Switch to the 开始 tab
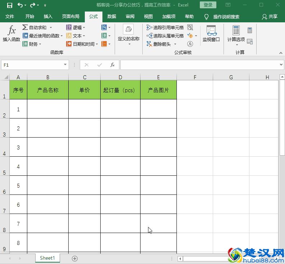 pyautogui.click(x=29, y=17)
